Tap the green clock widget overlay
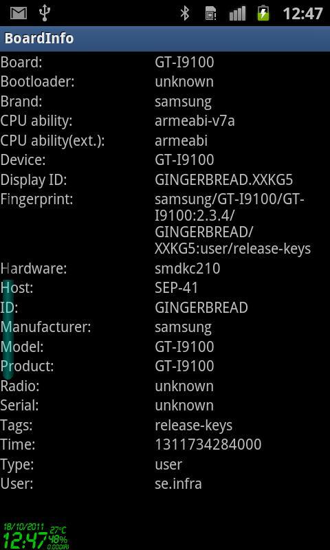Screen dimensions: 330x550 [36, 536]
